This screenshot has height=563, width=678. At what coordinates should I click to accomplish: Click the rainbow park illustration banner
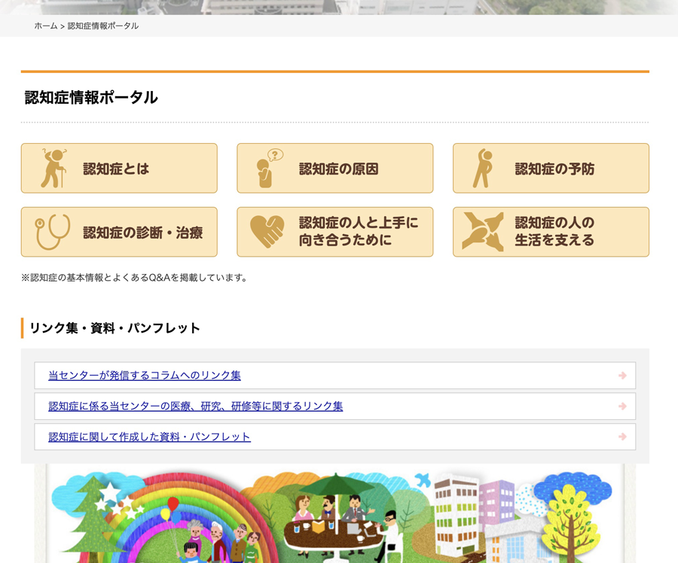click(335, 513)
